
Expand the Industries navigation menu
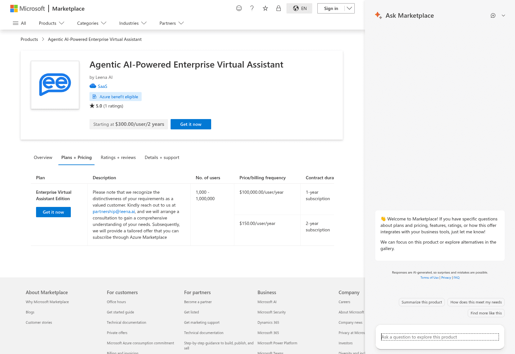click(133, 23)
